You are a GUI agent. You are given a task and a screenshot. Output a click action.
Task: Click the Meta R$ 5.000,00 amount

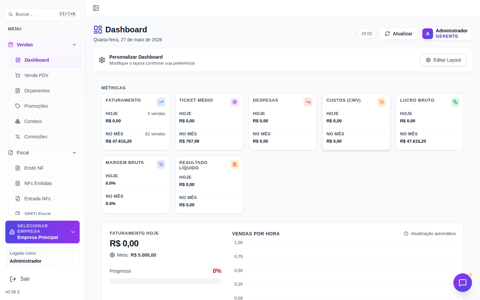tap(143, 255)
